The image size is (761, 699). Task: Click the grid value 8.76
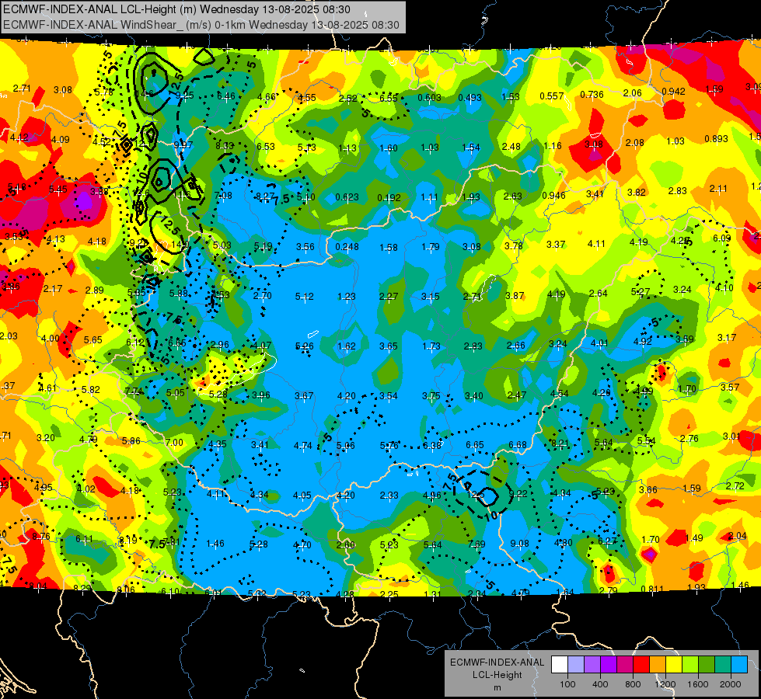(x=41, y=537)
